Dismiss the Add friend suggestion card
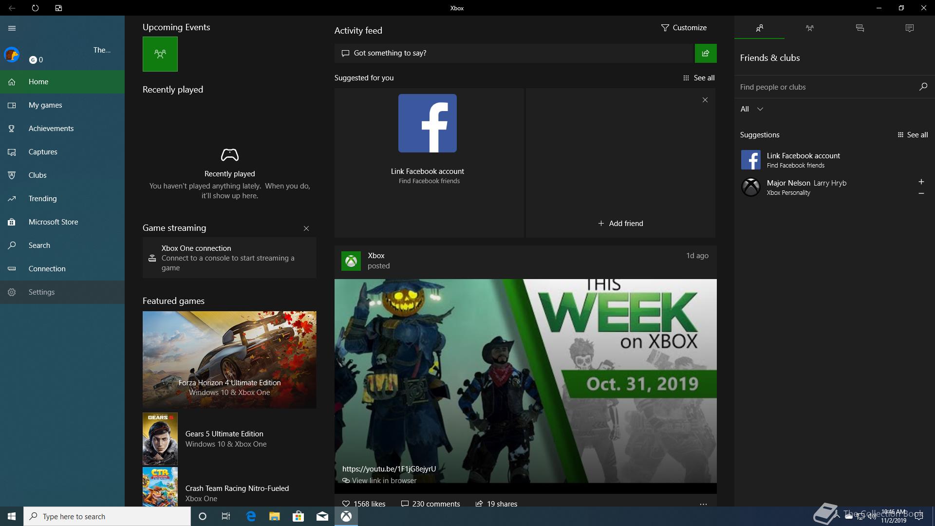Screen dimensions: 935x526 click(705, 100)
